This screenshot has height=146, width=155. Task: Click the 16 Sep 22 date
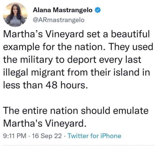click(47, 136)
